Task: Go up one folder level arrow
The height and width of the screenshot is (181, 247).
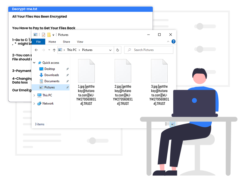Action: (x=54, y=50)
